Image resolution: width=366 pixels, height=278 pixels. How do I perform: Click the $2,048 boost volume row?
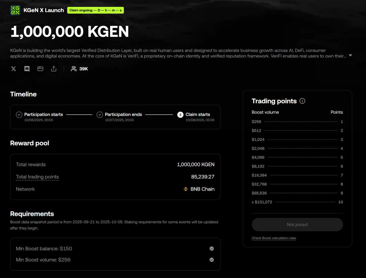pyautogui.click(x=297, y=148)
